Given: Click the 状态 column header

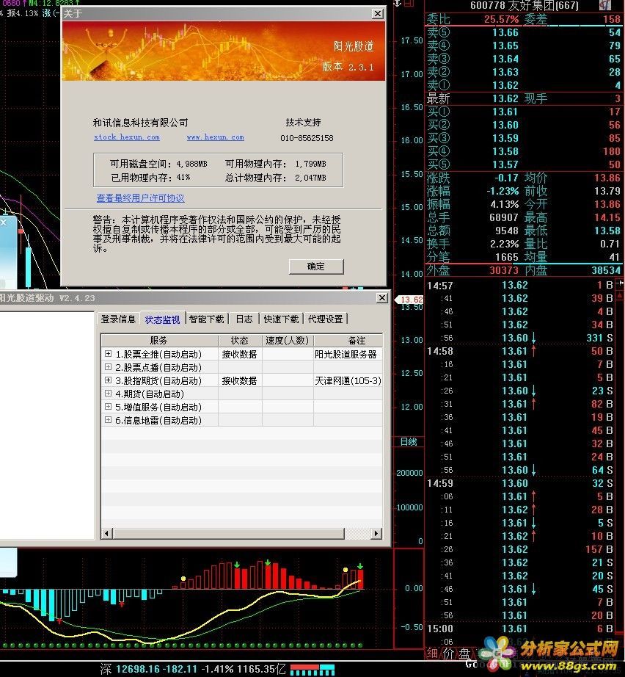Looking at the screenshot, I should 240,341.
